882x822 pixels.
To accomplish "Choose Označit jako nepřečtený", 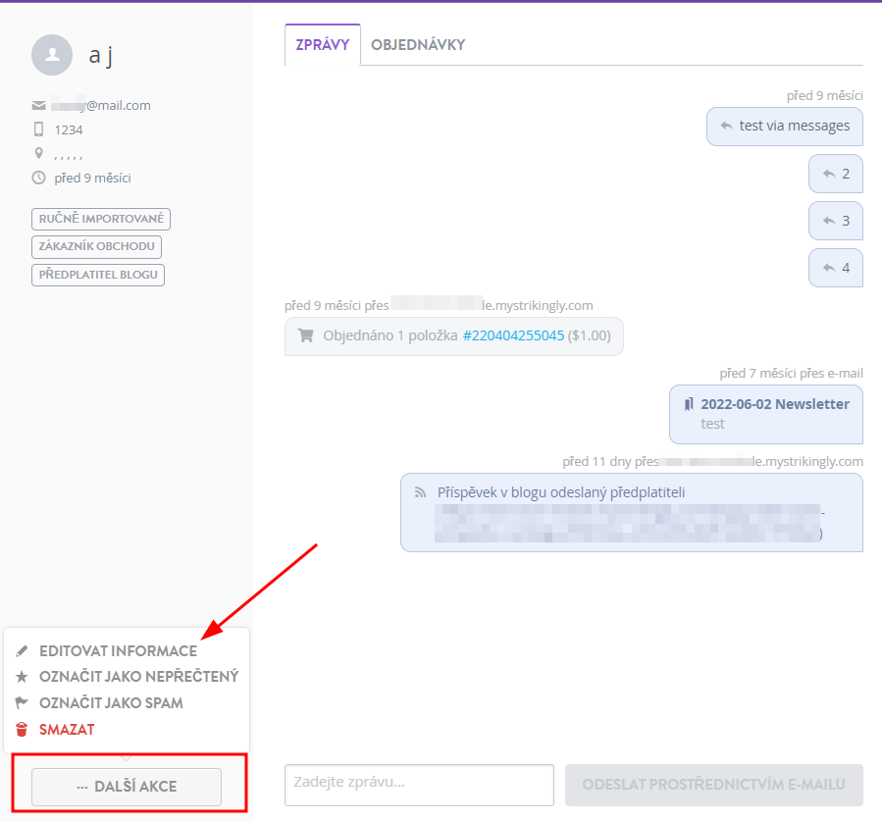I will point(139,677).
